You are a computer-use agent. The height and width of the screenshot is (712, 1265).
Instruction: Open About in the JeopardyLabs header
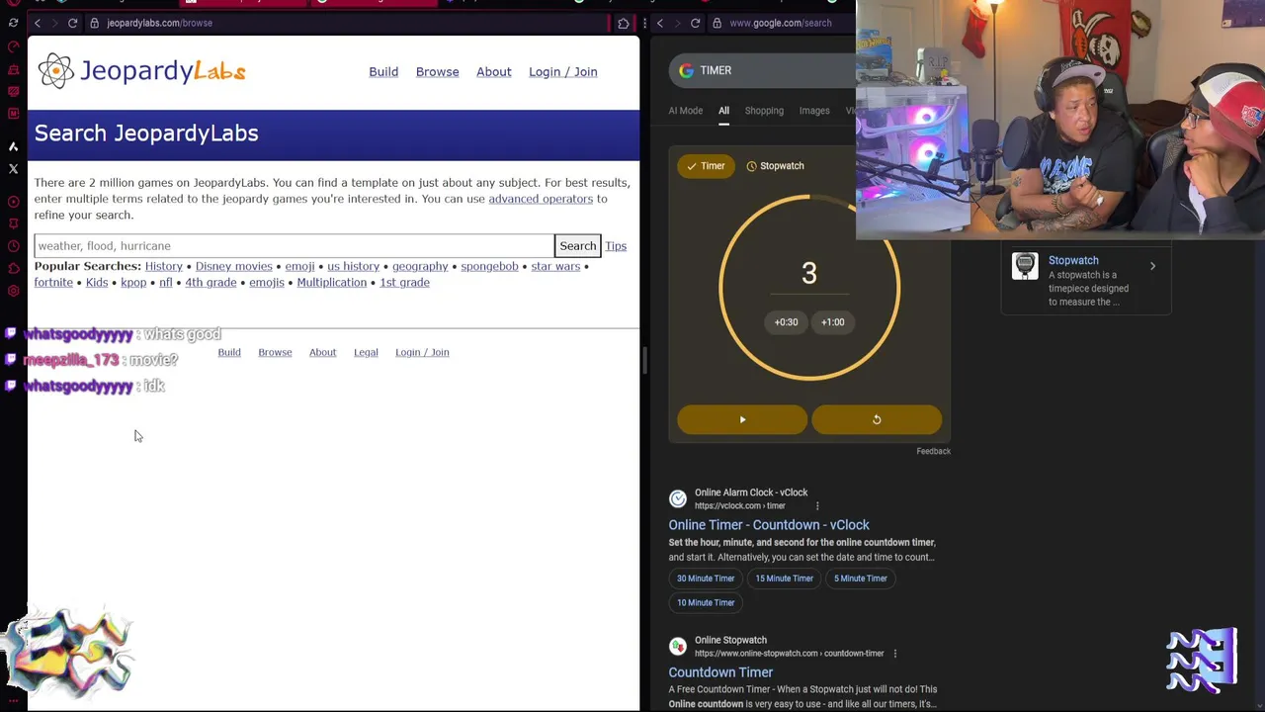click(x=494, y=71)
